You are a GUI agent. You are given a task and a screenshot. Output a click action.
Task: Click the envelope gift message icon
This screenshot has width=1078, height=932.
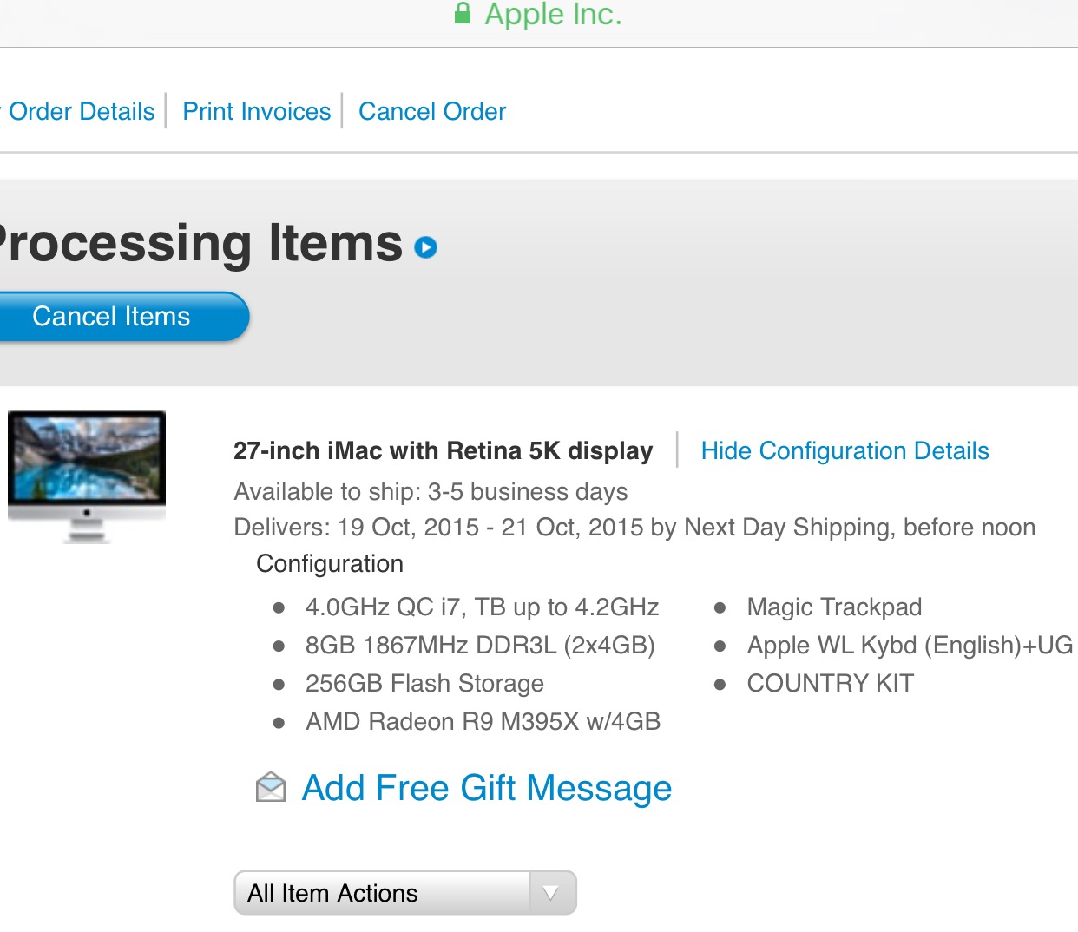pos(271,787)
